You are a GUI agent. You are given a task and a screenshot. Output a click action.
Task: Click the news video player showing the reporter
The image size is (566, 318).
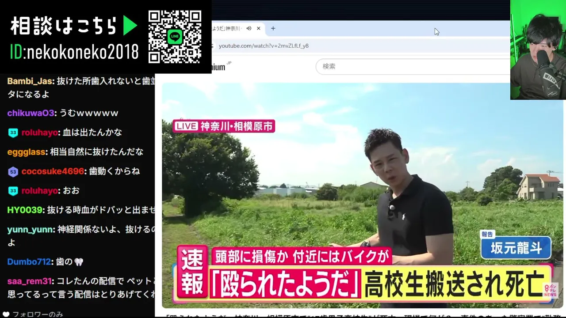click(362, 195)
